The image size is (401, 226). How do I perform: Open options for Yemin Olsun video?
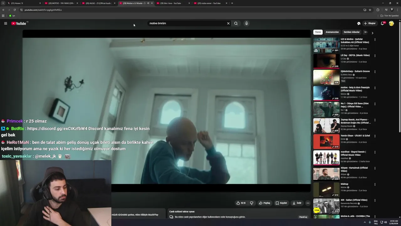375,136
